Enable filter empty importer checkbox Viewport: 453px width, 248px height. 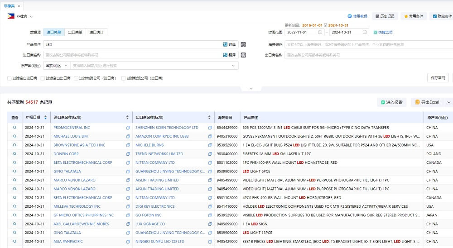[9, 78]
